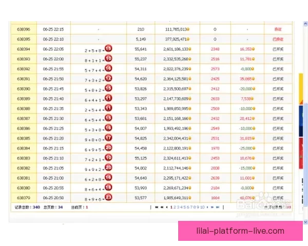Click the scrollbar up arrow at the right edge
The image size is (308, 246).
tap(305, 24)
